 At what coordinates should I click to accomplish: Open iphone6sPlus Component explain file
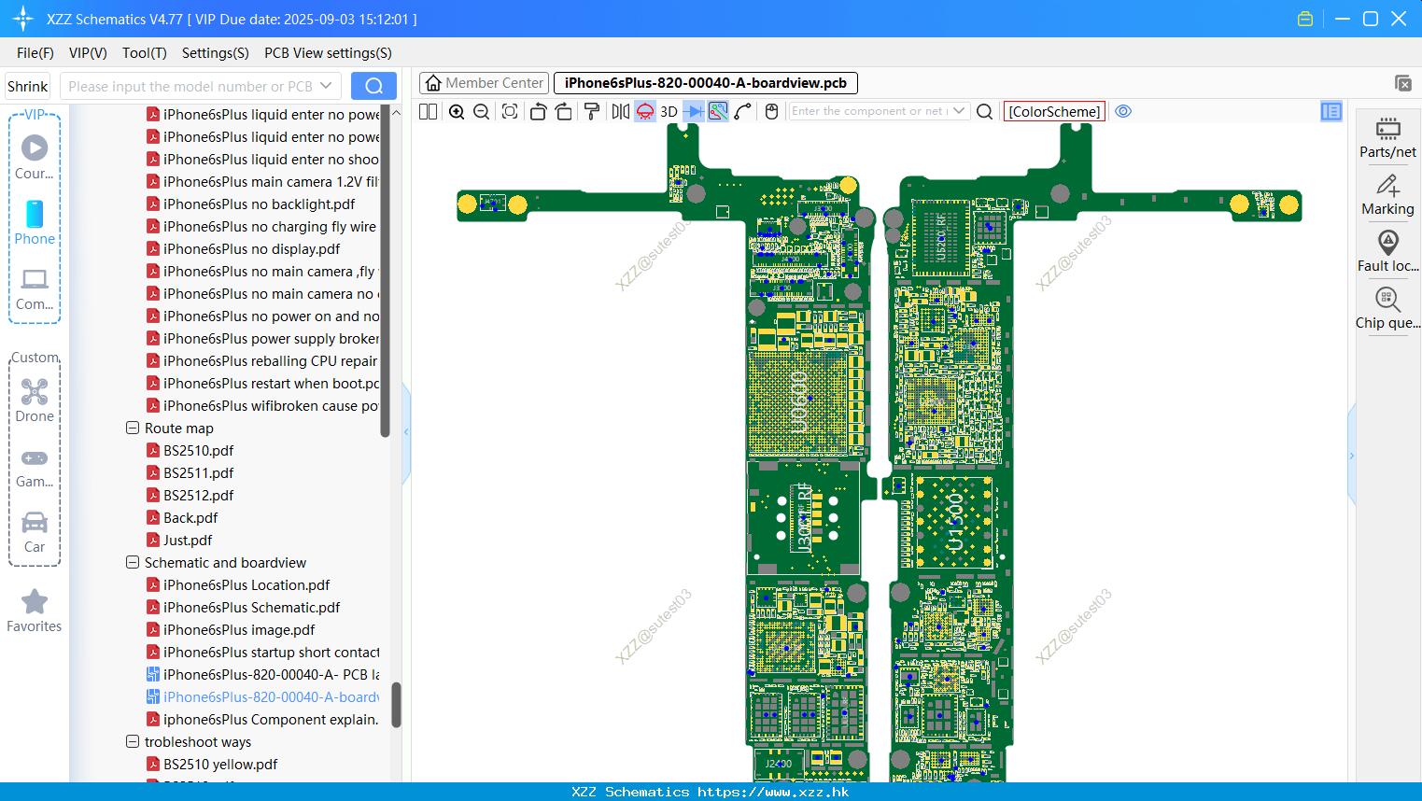click(x=271, y=719)
